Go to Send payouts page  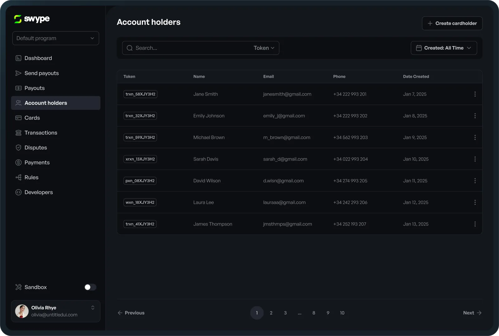tap(42, 73)
